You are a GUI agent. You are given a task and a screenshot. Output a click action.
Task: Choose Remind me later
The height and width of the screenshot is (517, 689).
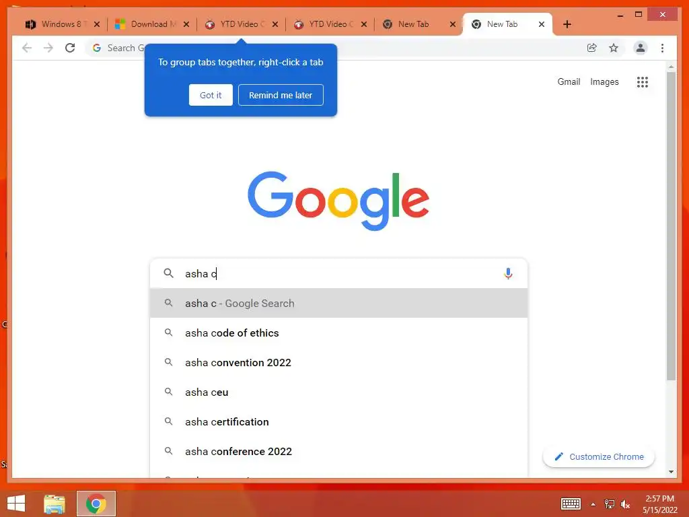(281, 95)
